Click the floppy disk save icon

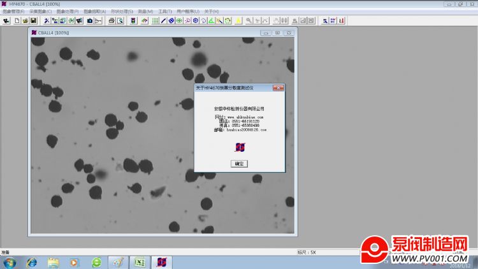coord(33,20)
